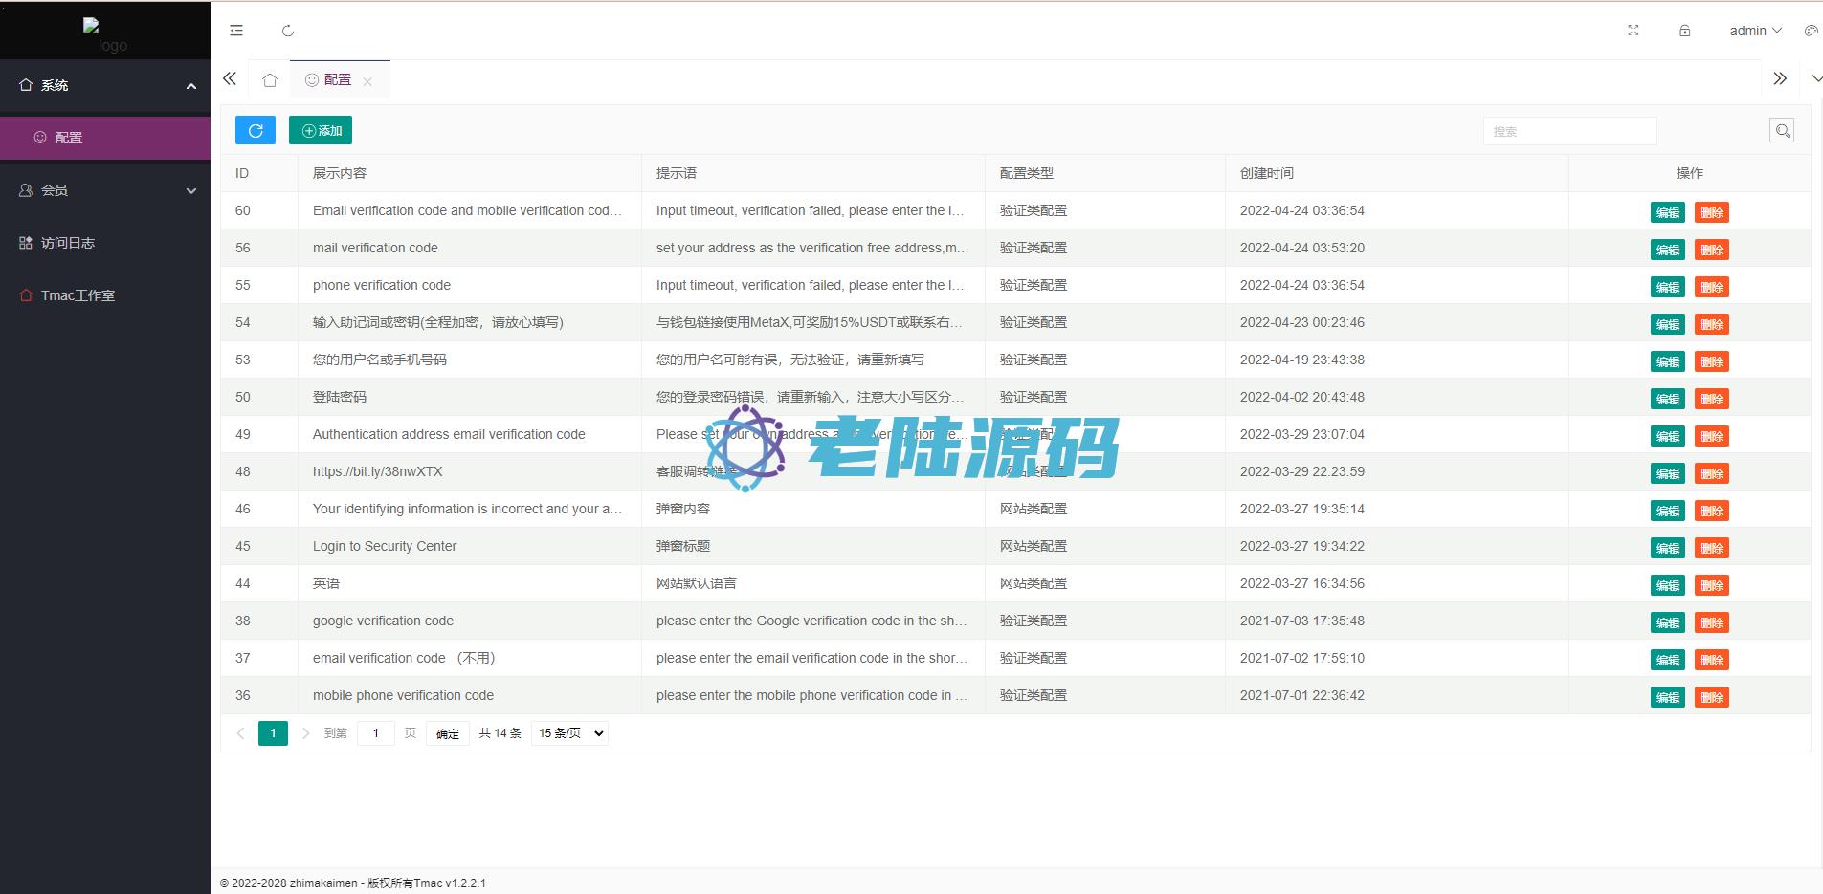Image resolution: width=1823 pixels, height=894 pixels.
Task: Enter fullscreen mode via the header icon
Action: click(x=1634, y=31)
